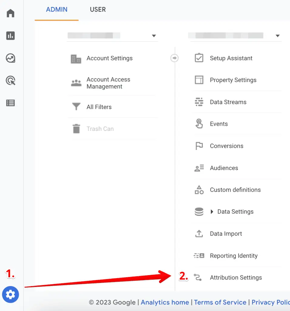The image size is (290, 311).
Task: Open Attribution Settings
Action: pos(236,277)
